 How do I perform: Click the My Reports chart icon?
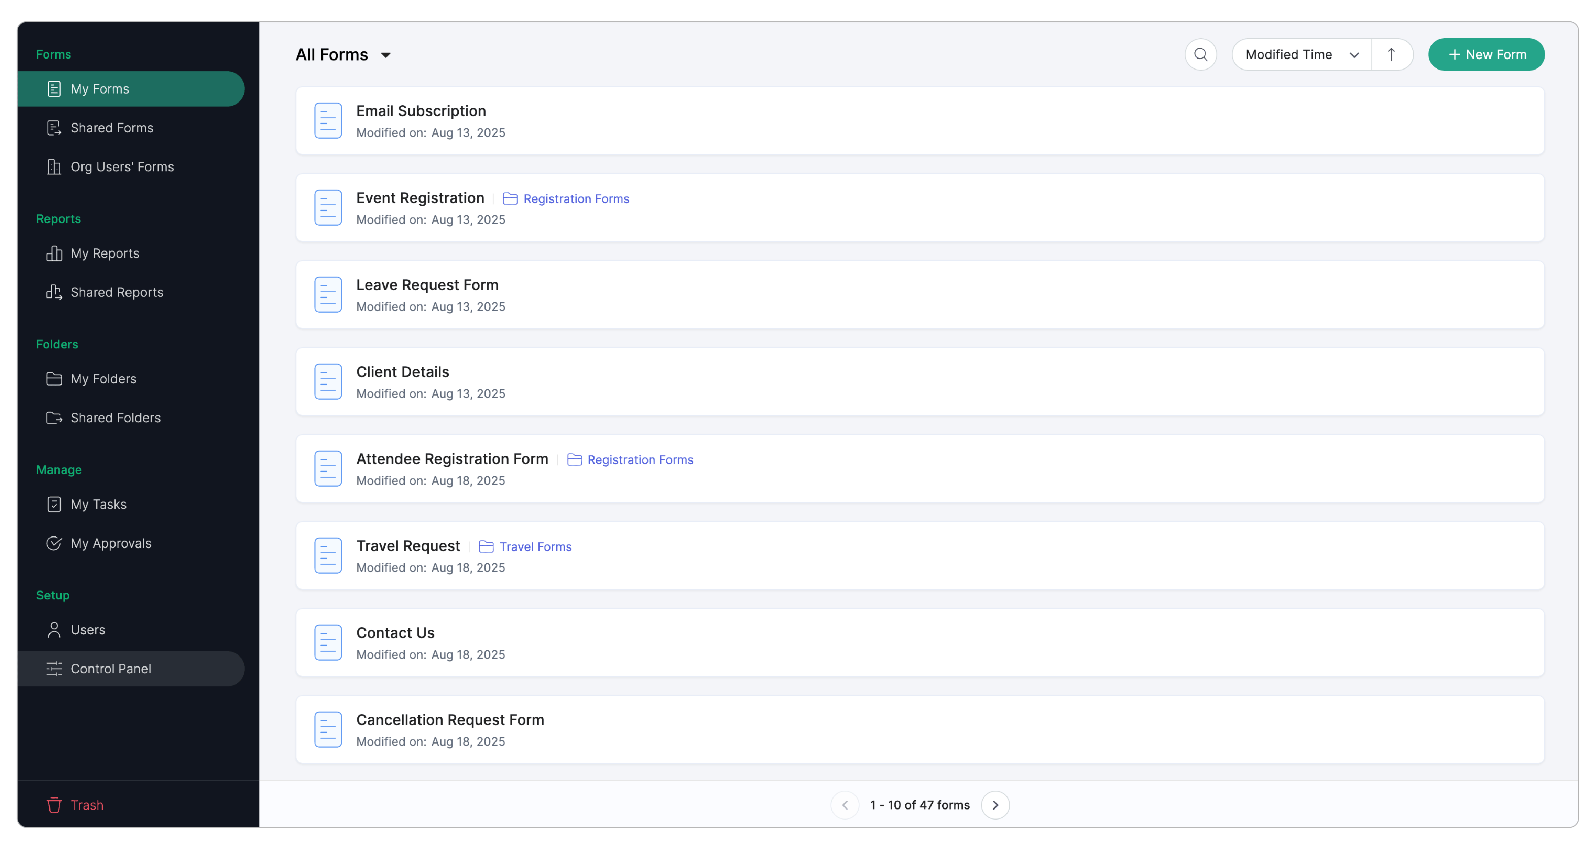[x=54, y=253]
